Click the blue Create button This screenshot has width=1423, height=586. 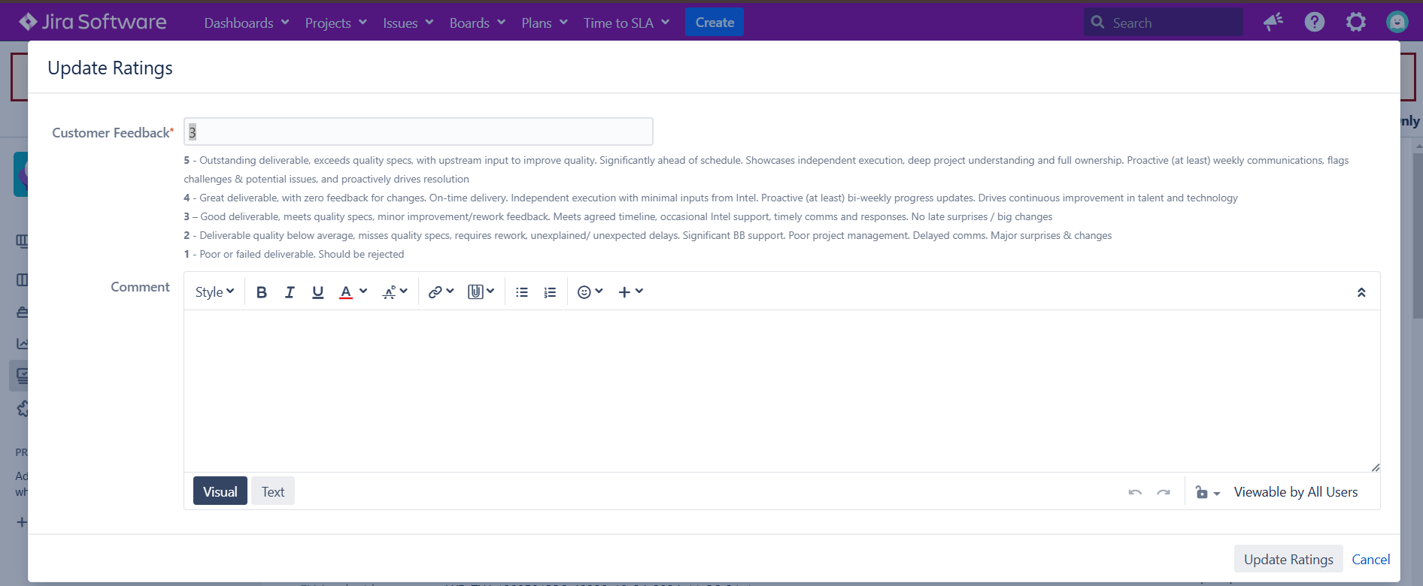[x=715, y=23]
